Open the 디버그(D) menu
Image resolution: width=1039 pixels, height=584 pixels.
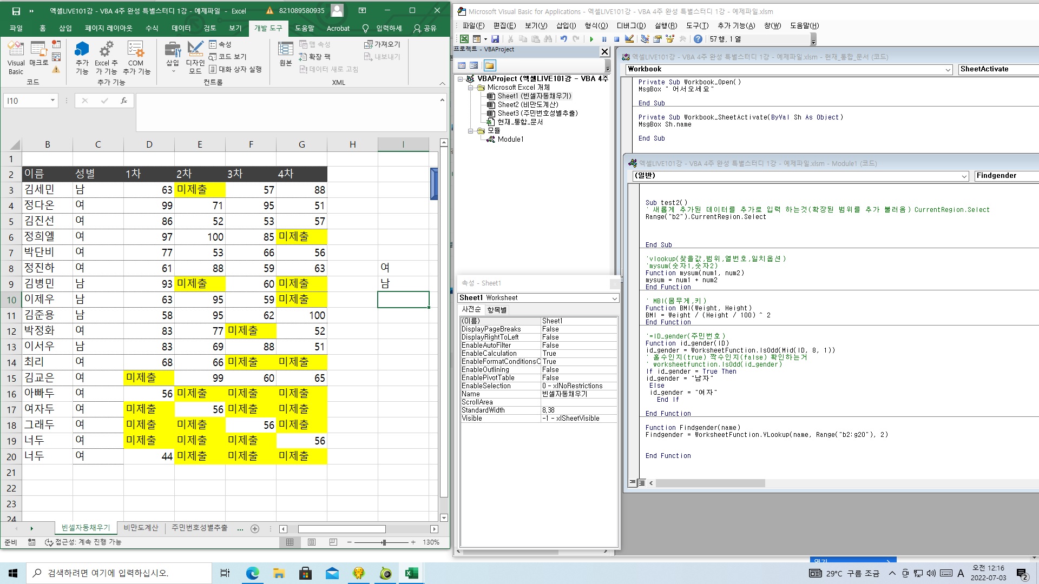coord(631,25)
